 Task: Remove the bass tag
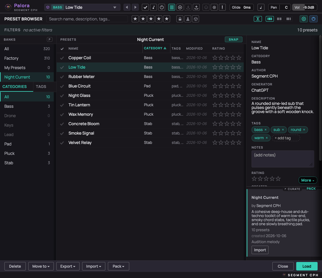click(265, 130)
